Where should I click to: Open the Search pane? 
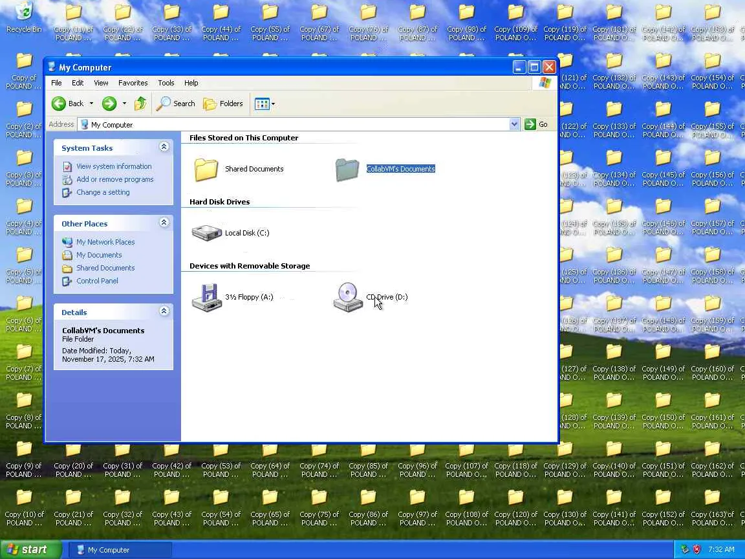coord(176,103)
